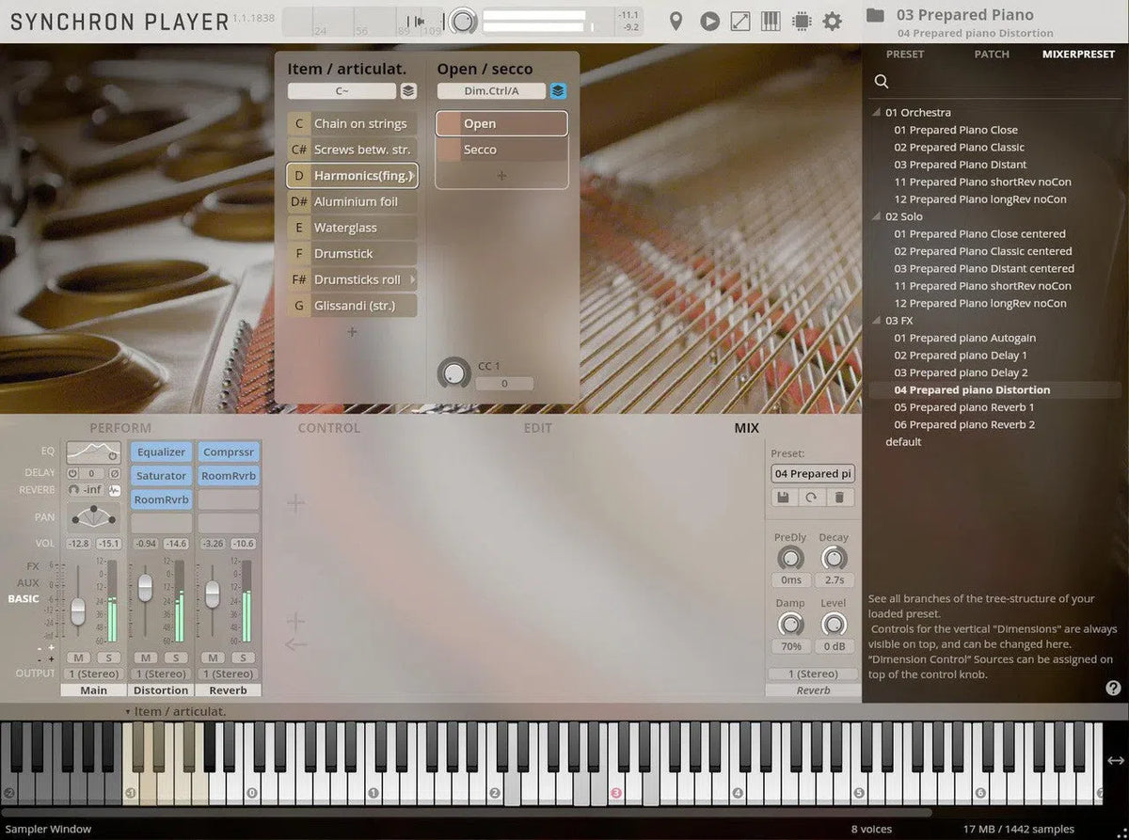1129x840 pixels.
Task: Mute the Distortion channel strip
Action: pyautogui.click(x=146, y=658)
